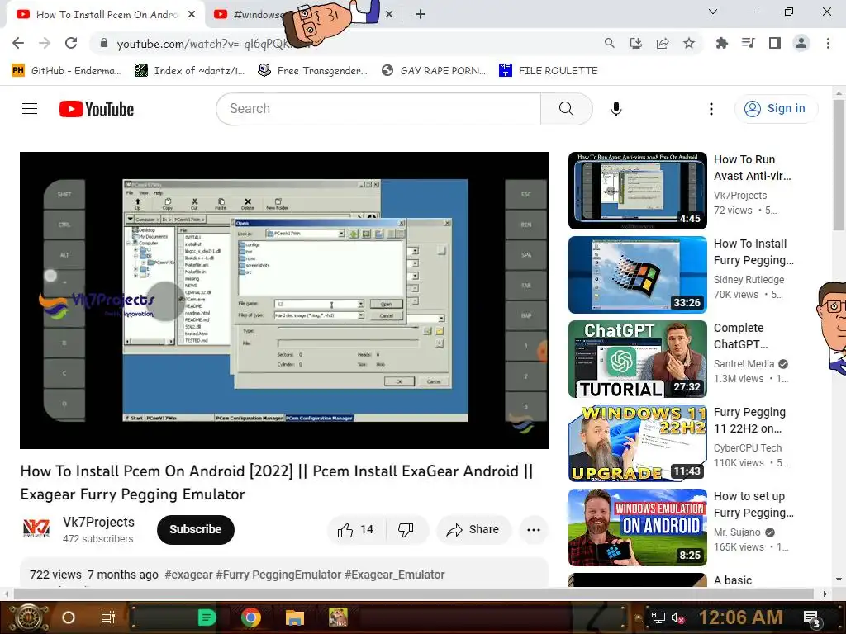Screen dimensions: 846x634
Task: Click the Subscribe button
Action: (x=195, y=530)
